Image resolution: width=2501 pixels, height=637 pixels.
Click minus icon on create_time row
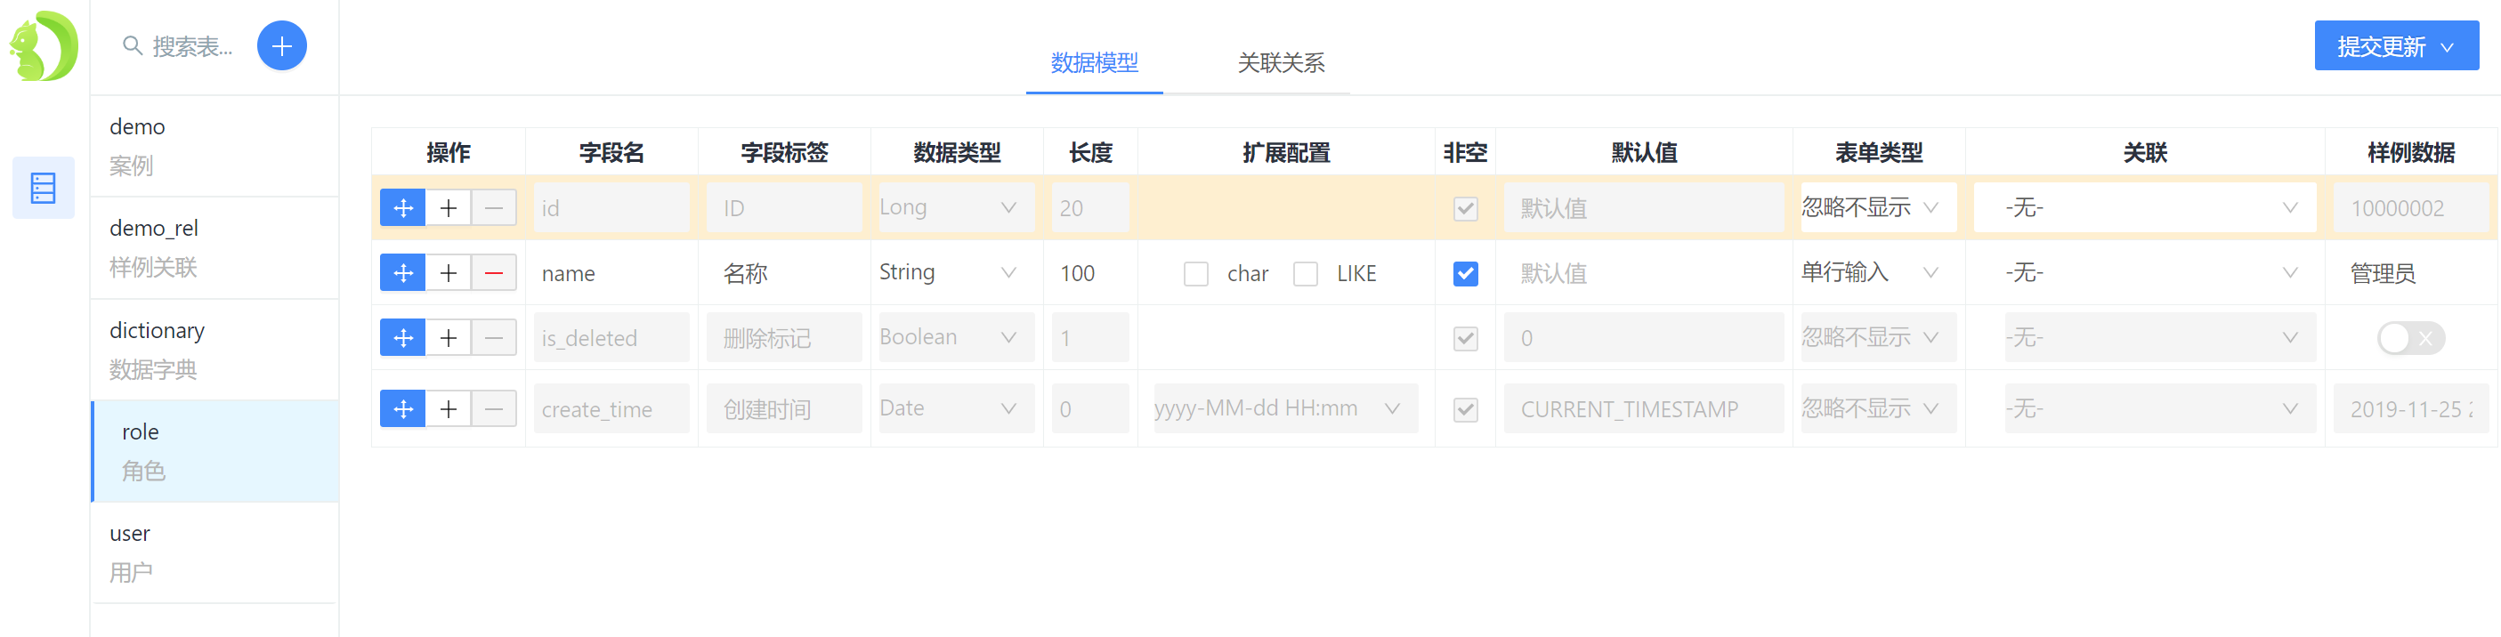point(494,409)
